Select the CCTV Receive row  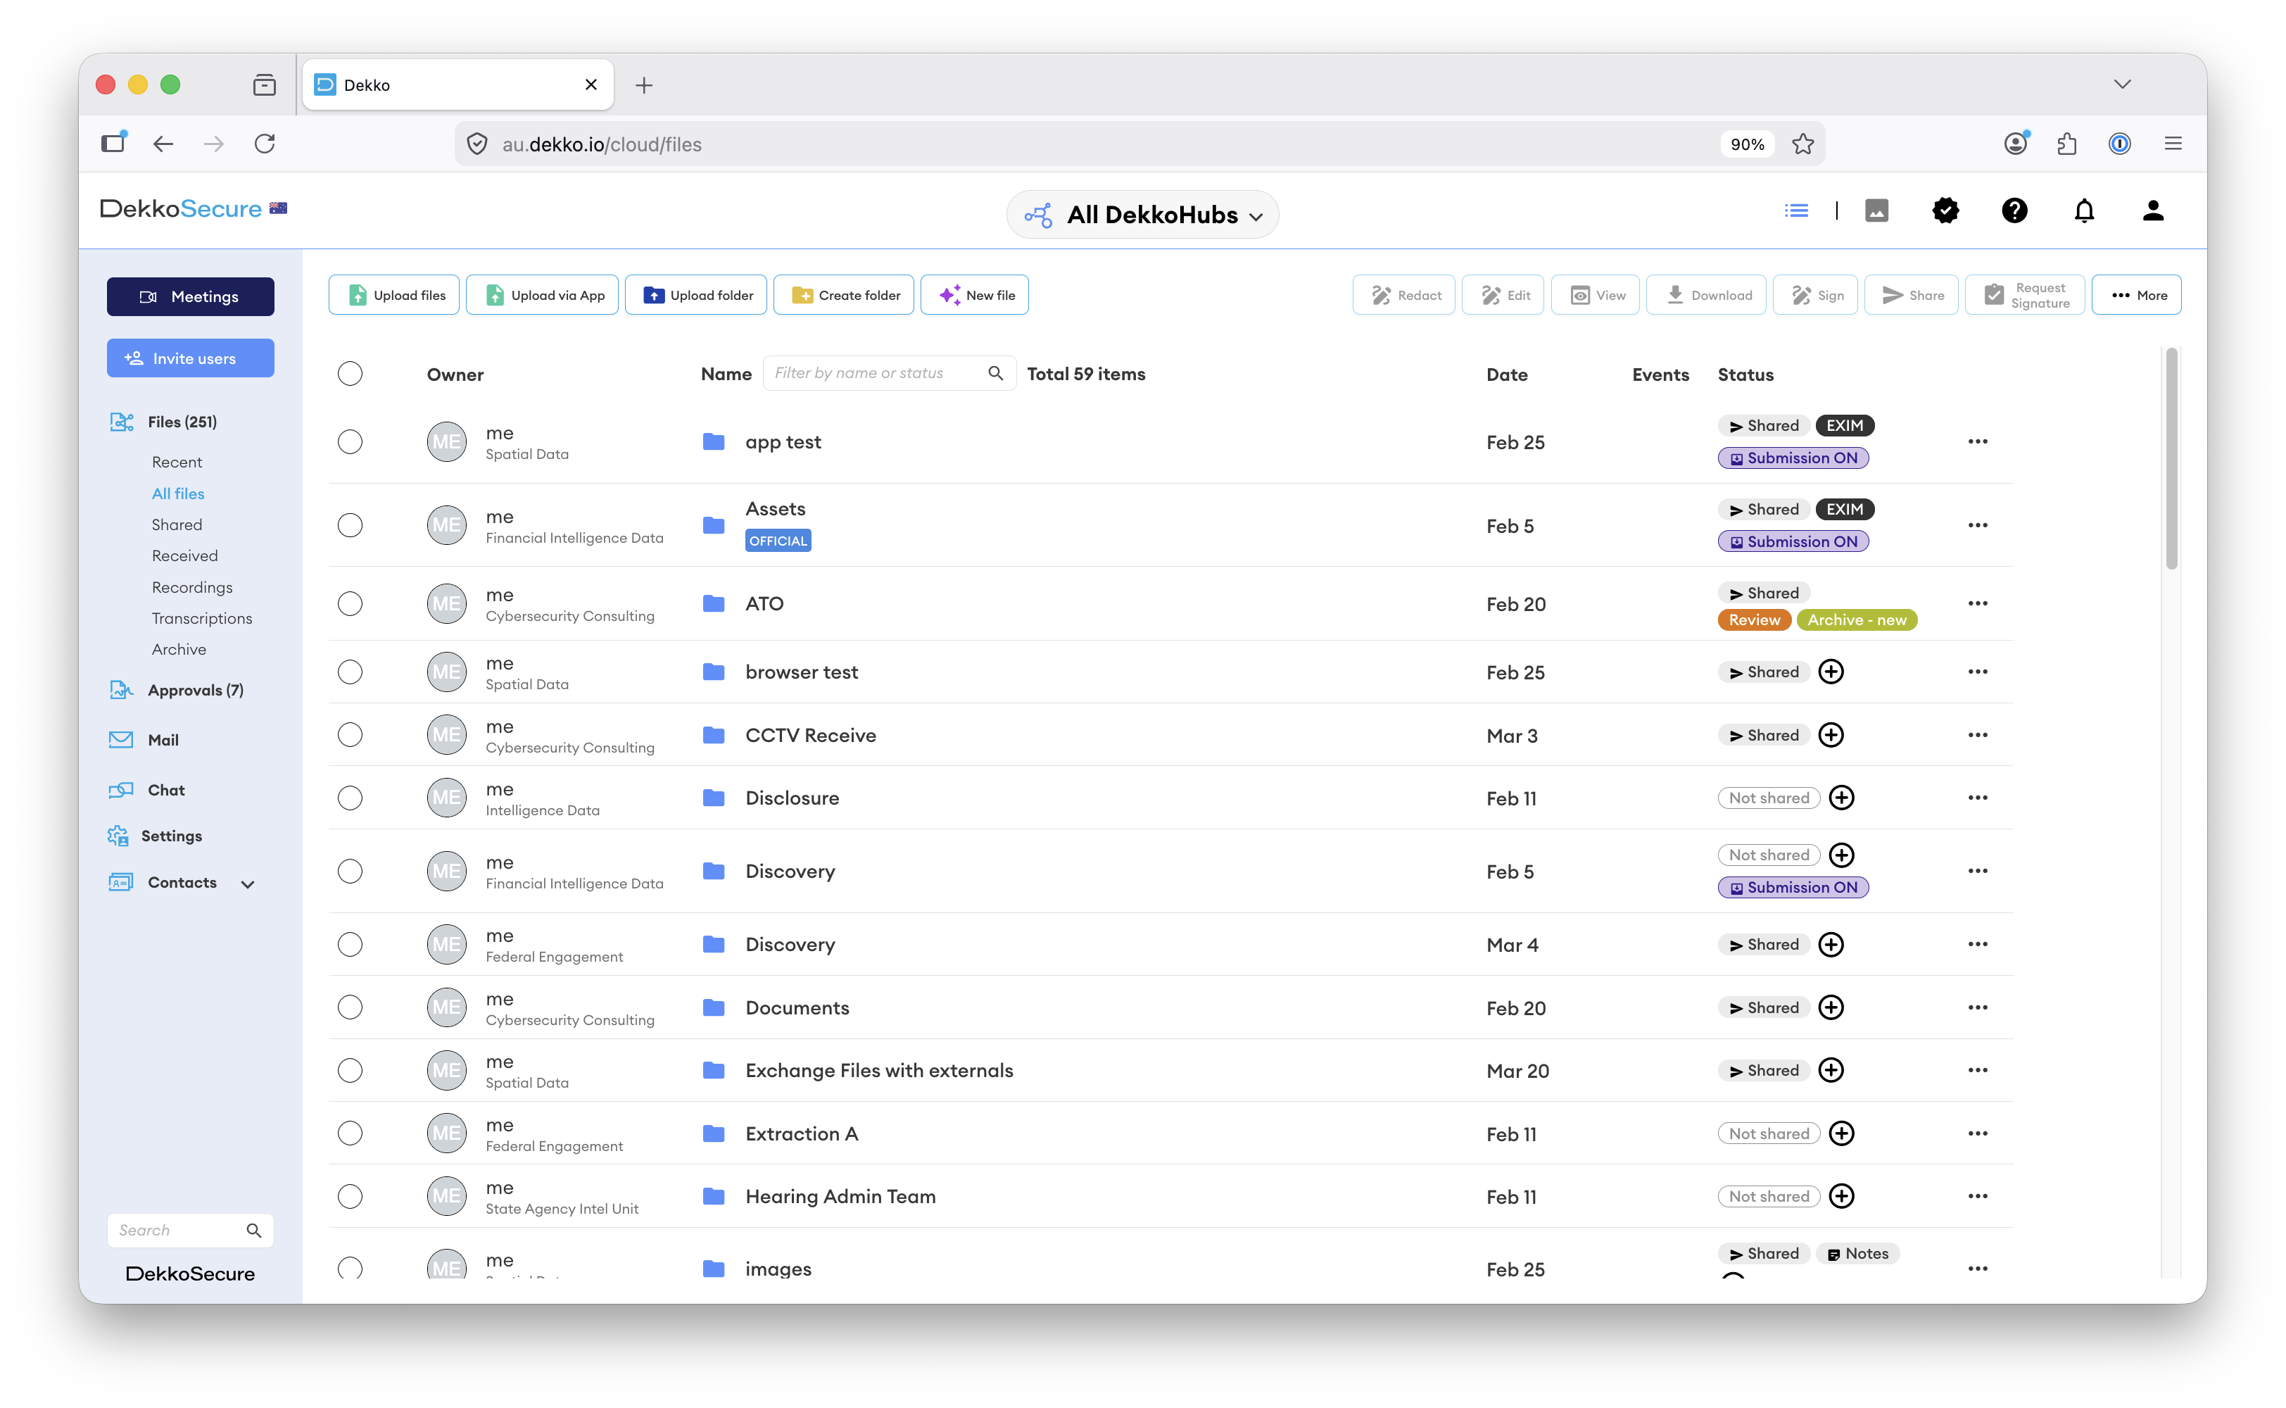coord(350,736)
